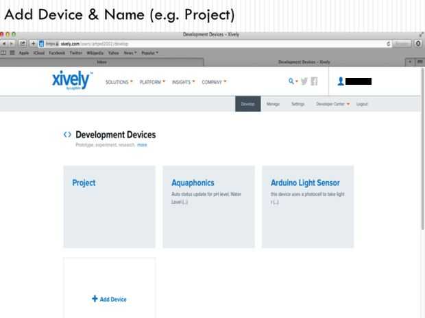
Task: Click the Xively logo
Action: pos(72,80)
